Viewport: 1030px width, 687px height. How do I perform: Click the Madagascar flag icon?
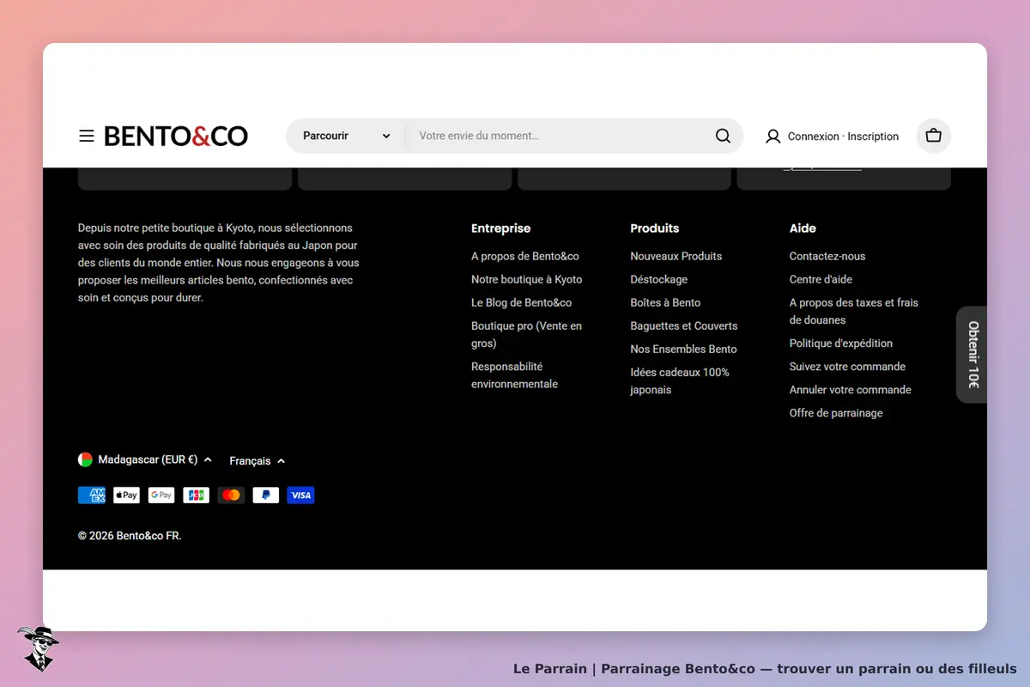(x=85, y=459)
